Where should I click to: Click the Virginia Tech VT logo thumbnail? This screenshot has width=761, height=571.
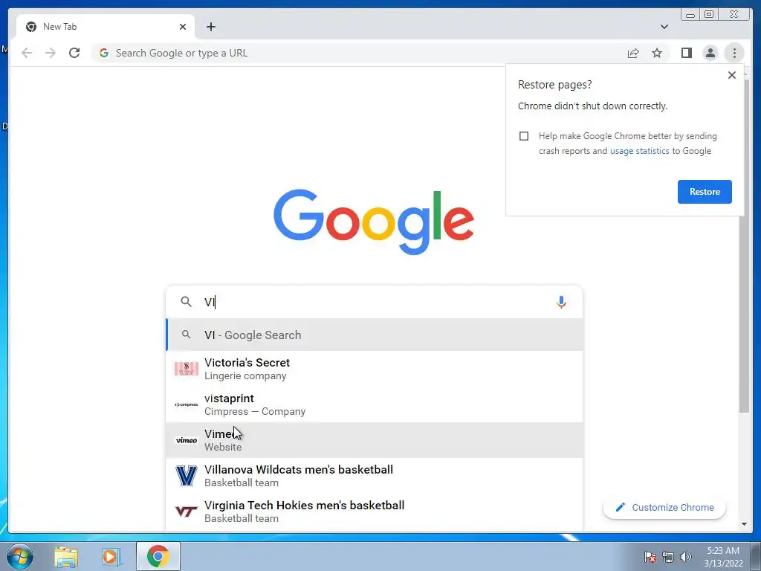click(187, 512)
